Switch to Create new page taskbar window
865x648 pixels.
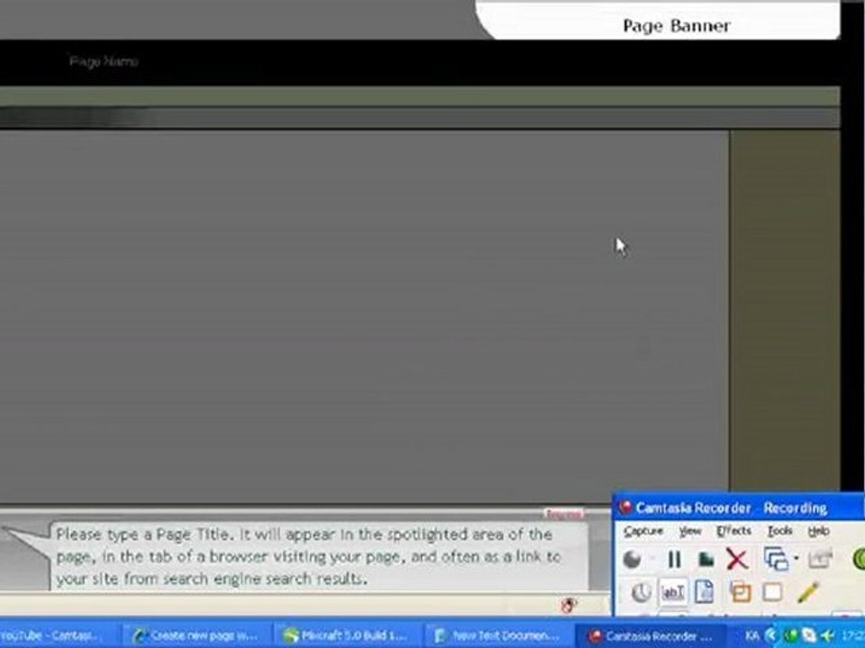point(196,635)
